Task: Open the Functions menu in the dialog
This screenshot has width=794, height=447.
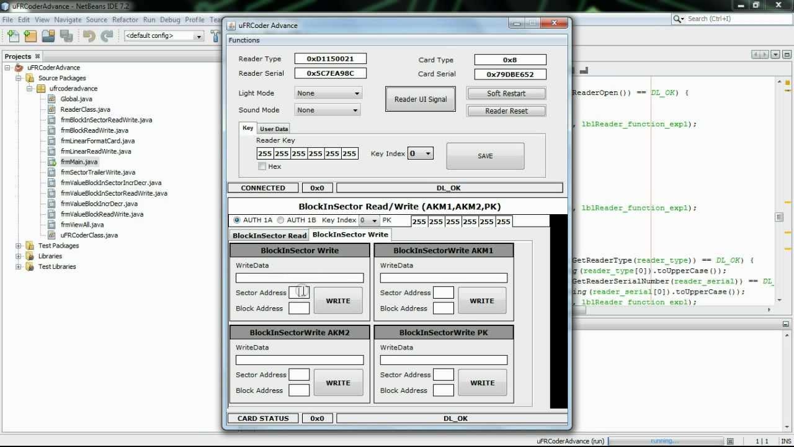Action: [244, 40]
